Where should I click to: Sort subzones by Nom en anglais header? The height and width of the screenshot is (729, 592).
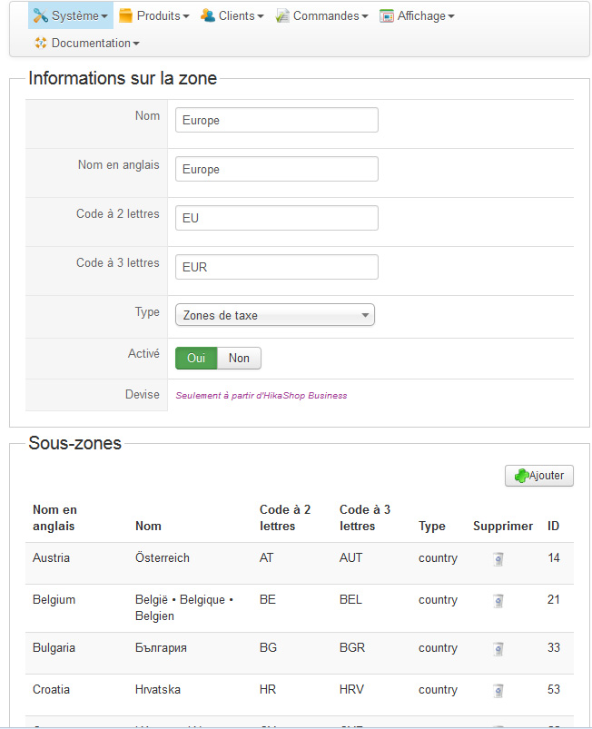pyautogui.click(x=54, y=517)
